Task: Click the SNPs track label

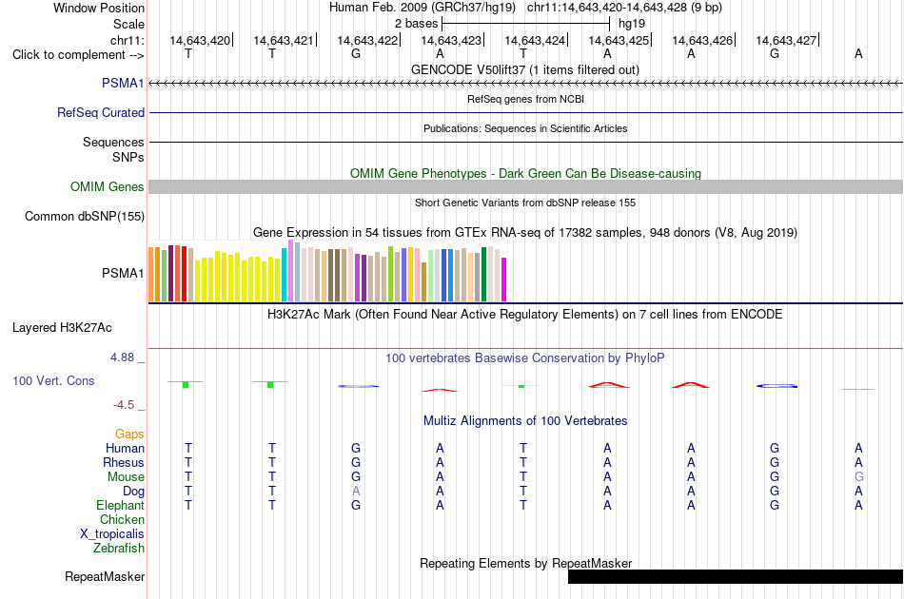Action: click(x=128, y=157)
